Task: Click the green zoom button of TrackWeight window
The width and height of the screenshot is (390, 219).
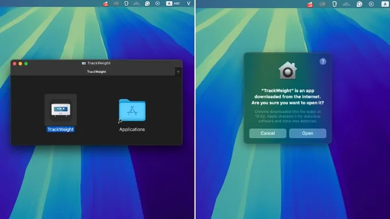Action: pyautogui.click(x=26, y=64)
